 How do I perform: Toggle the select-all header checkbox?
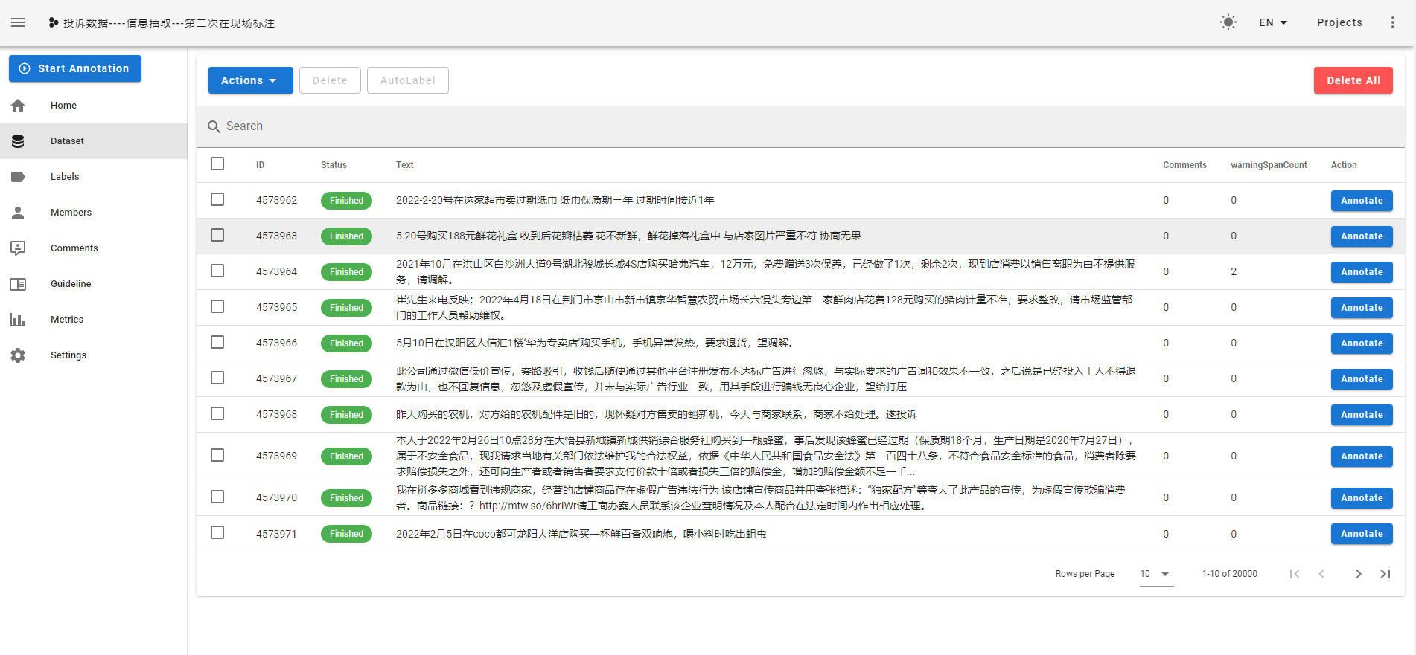coord(217,164)
